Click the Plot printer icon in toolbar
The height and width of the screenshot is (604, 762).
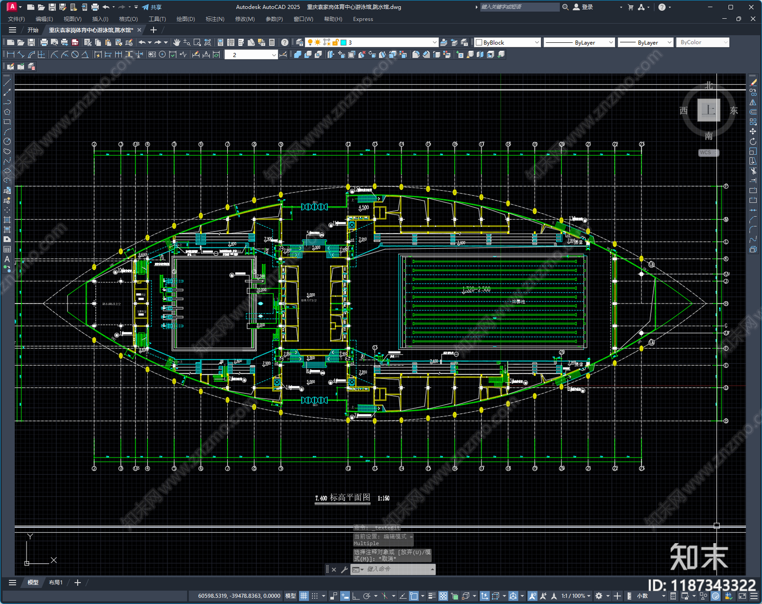click(x=44, y=42)
